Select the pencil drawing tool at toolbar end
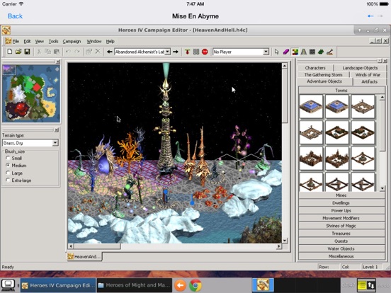This screenshot has width=391, height=293. click(x=330, y=52)
